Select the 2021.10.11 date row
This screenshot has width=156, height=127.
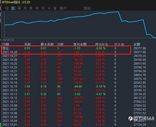[x=10, y=102]
